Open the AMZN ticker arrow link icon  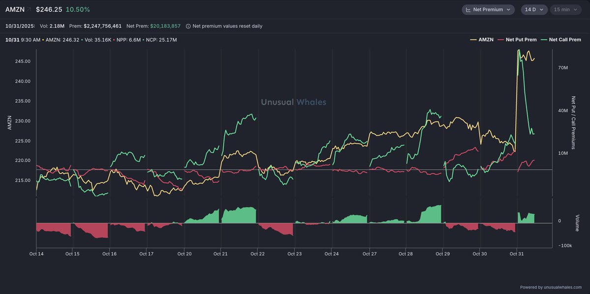29,10
